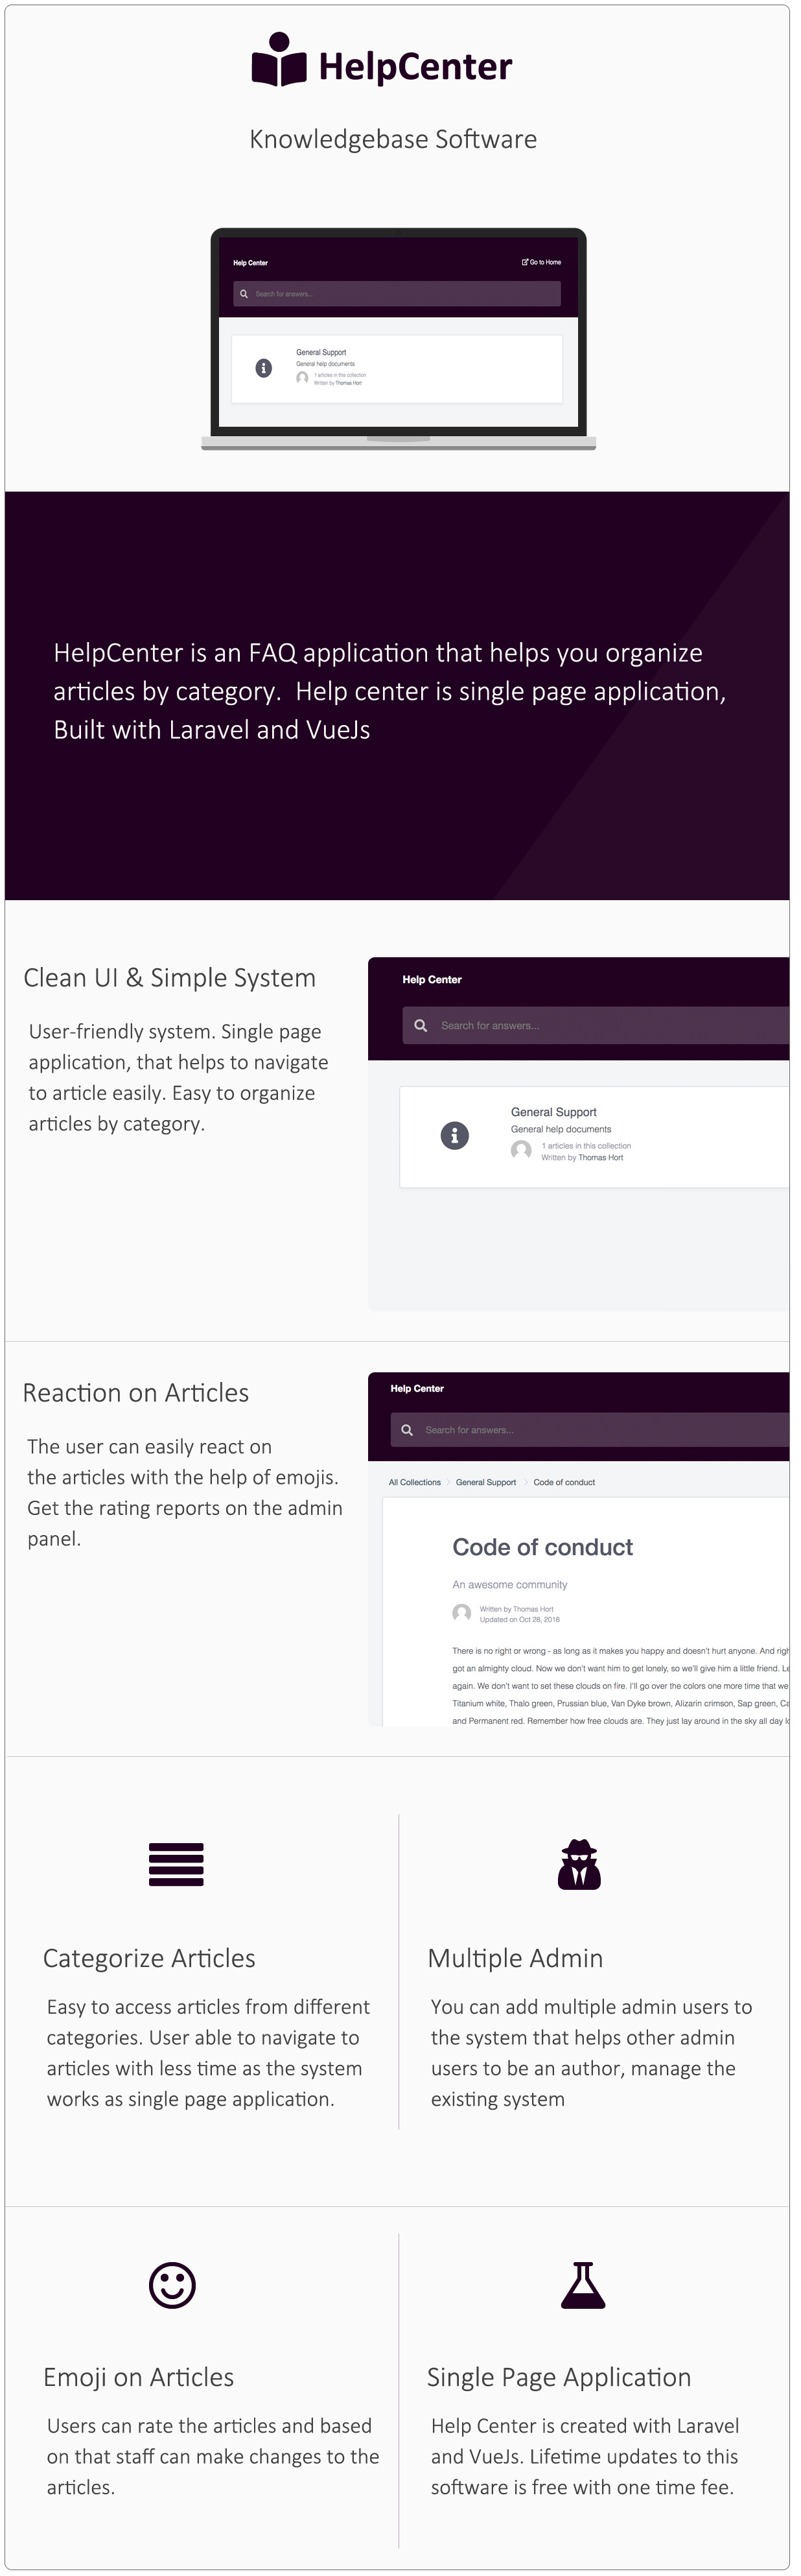
Task: Click 'Users can rate the articles' description
Action: (213, 2456)
